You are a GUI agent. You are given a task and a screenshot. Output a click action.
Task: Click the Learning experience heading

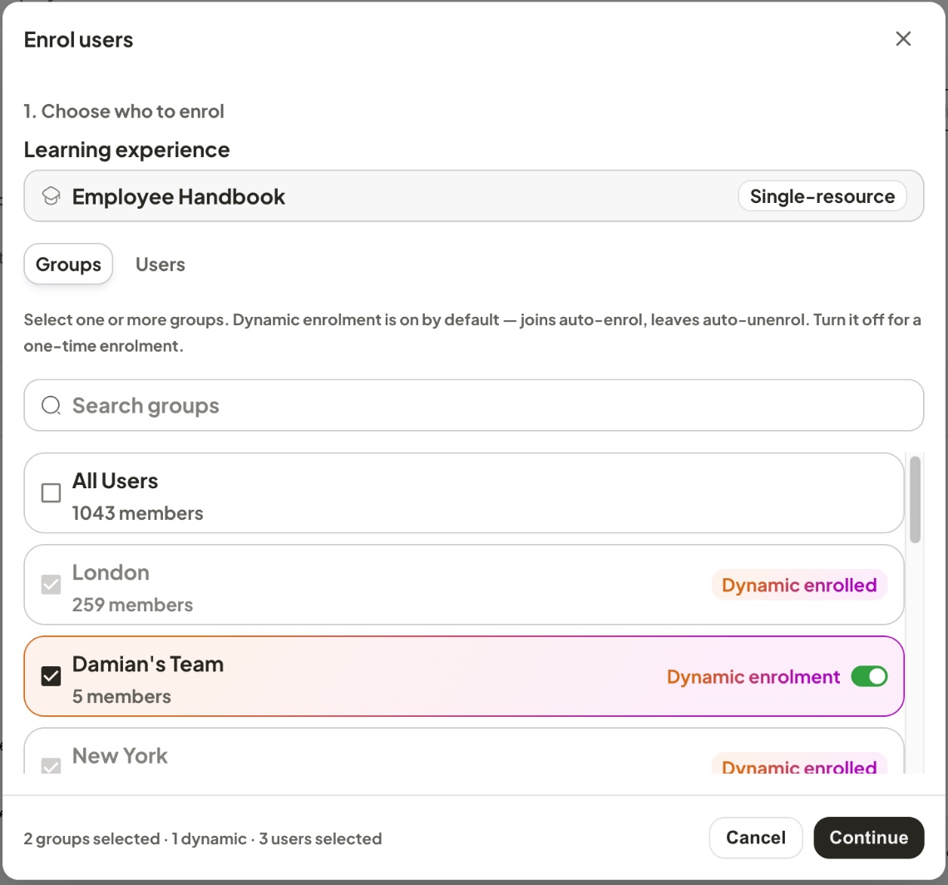[x=127, y=150]
